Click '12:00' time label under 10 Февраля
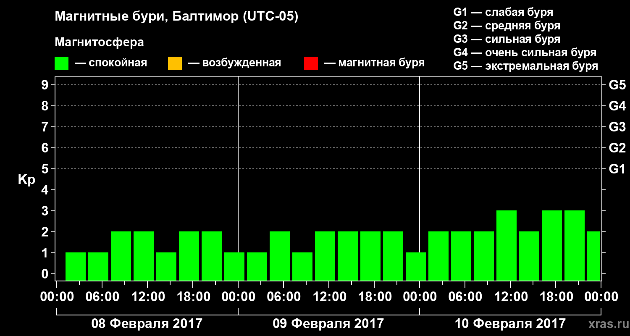This screenshot has height=336, width=630. coord(510,297)
